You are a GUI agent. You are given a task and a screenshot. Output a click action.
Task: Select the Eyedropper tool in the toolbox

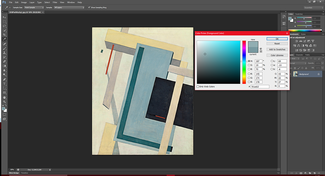pyautogui.click(x=4, y=39)
